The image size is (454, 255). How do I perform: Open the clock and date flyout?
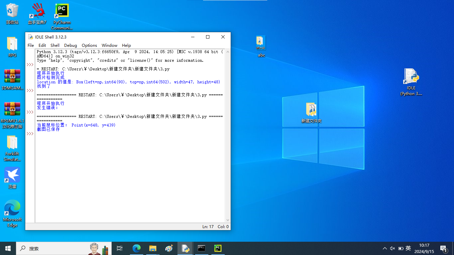pyautogui.click(x=424, y=248)
